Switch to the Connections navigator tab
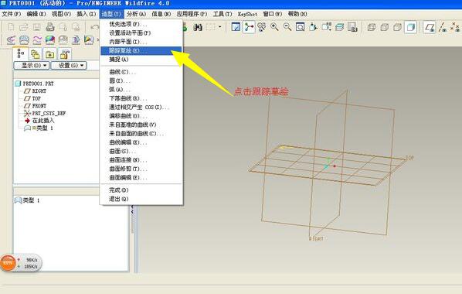 click(65, 54)
